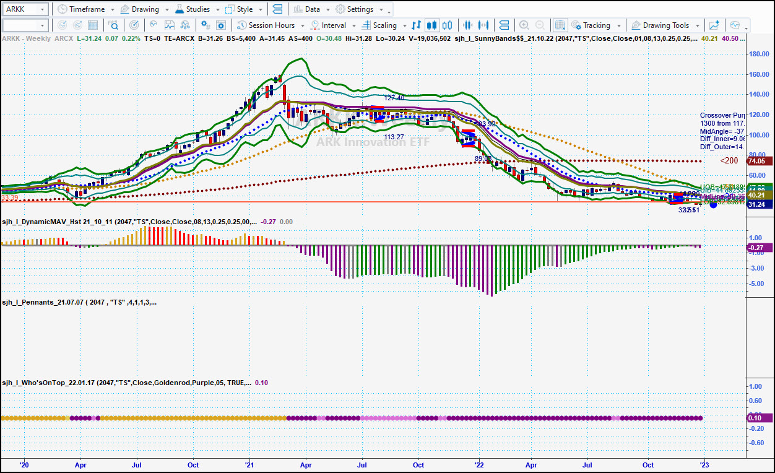Viewport: 775px width, 473px height.
Task: Open the Scaling menu
Action: [x=379, y=25]
